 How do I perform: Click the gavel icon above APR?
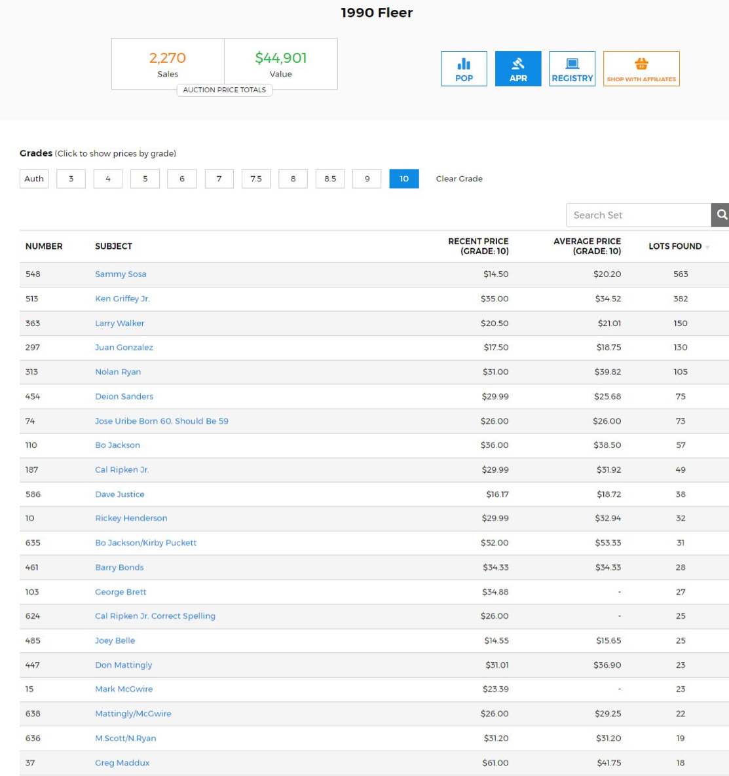[x=518, y=63]
